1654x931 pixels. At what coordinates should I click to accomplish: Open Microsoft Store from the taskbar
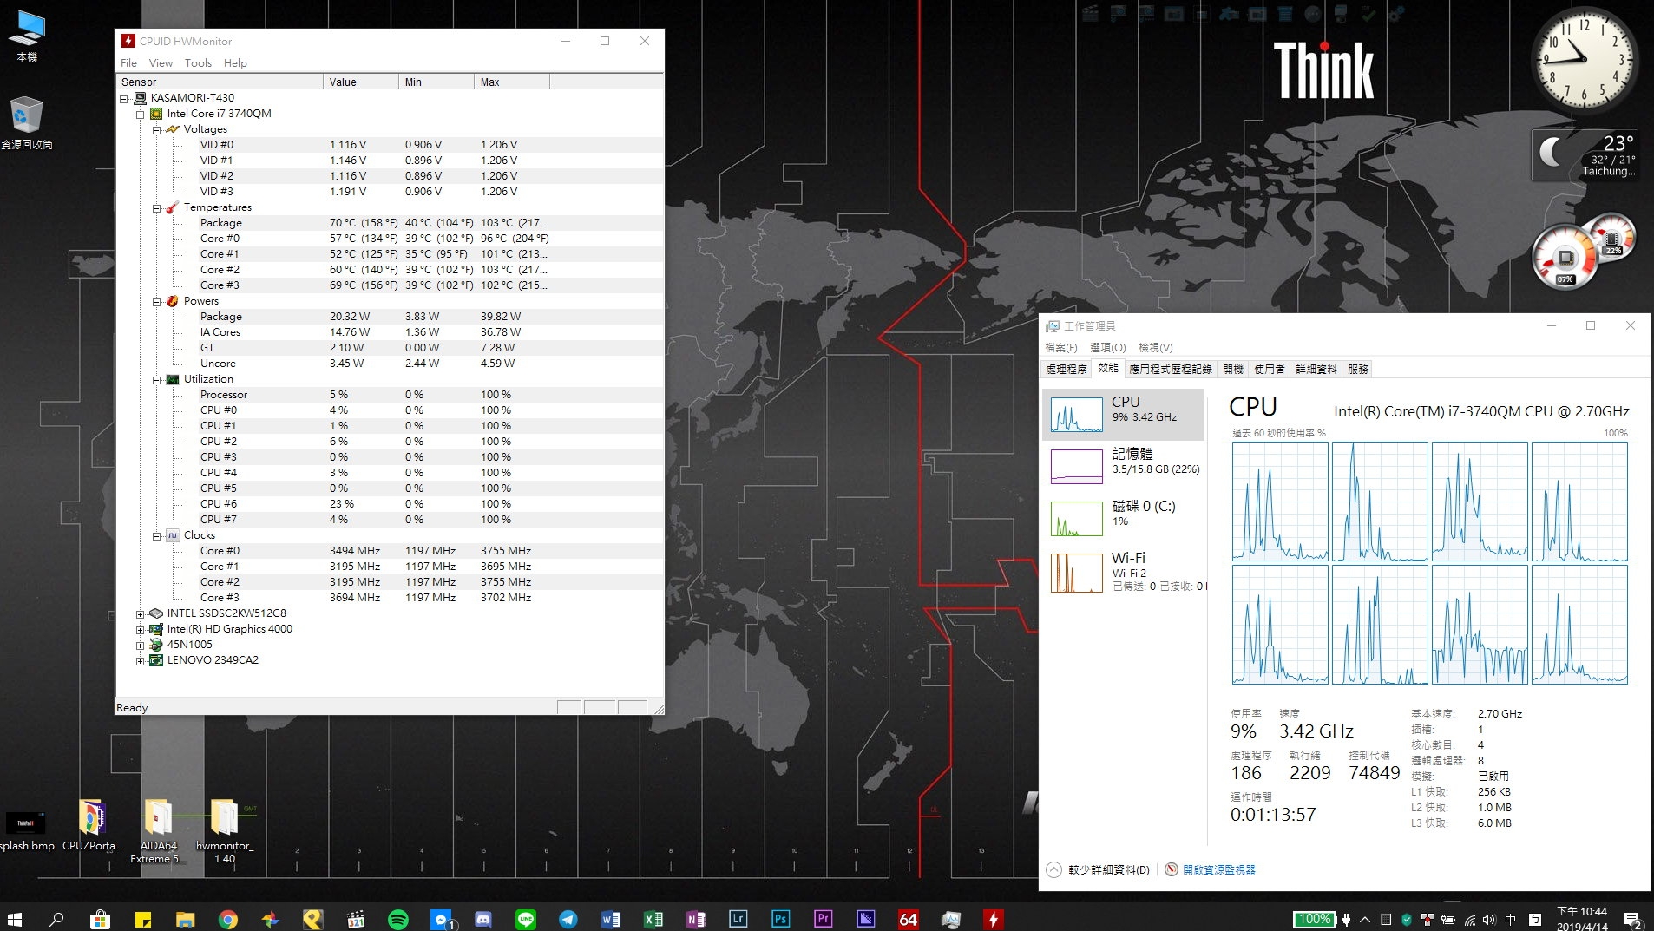click(100, 919)
